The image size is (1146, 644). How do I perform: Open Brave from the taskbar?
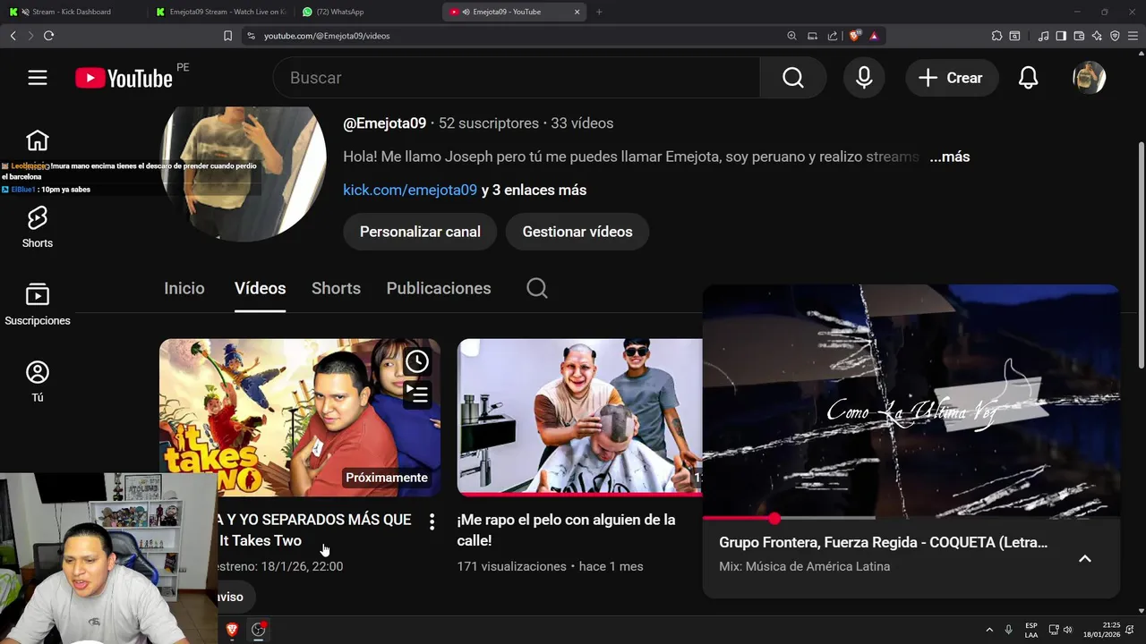pos(232,630)
